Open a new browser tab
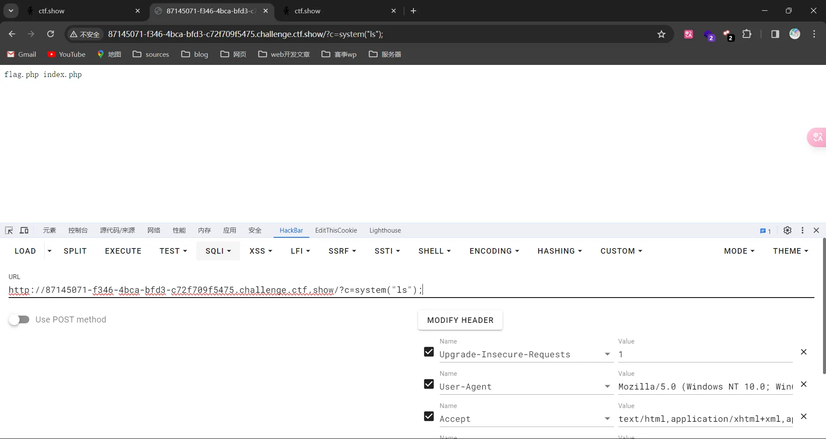 pos(413,11)
